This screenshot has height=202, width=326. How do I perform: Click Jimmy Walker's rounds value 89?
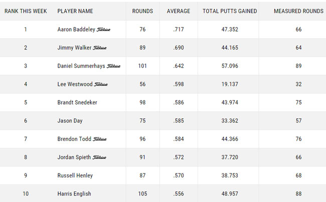(x=142, y=48)
